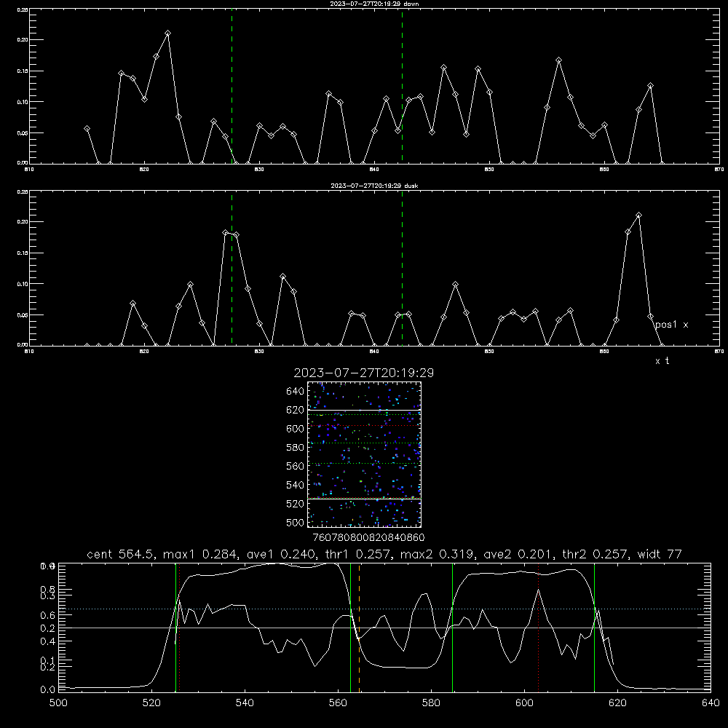Click the peak diamond near 827 in dusk plot
The height and width of the screenshot is (728, 728).
[x=226, y=233]
